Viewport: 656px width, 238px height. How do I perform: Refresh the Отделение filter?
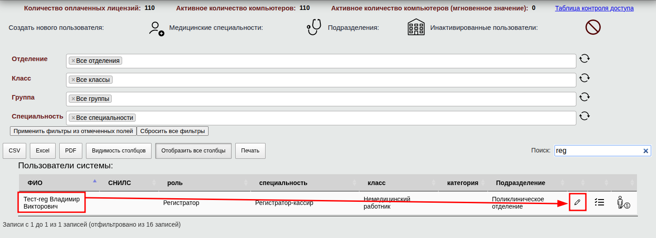coord(585,59)
